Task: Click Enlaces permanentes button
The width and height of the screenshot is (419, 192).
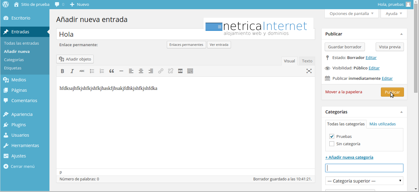Action: tap(186, 45)
